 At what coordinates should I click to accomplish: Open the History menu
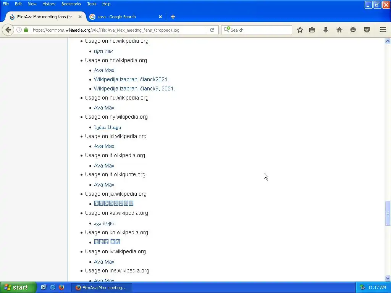(x=49, y=4)
